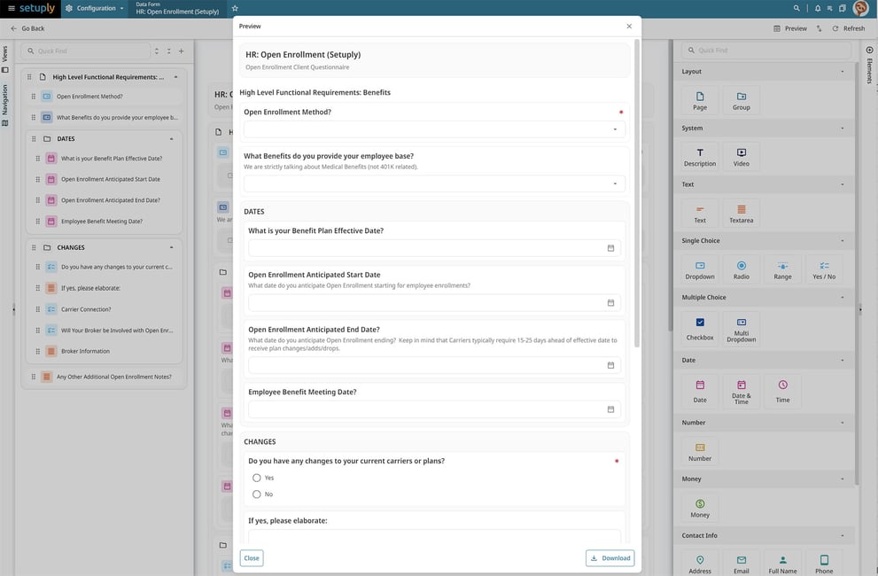
Task: Open calendar for Benefit Plan Effective Date
Action: (x=610, y=248)
